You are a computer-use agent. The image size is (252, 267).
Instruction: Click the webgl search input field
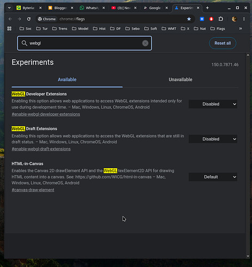click(84, 43)
